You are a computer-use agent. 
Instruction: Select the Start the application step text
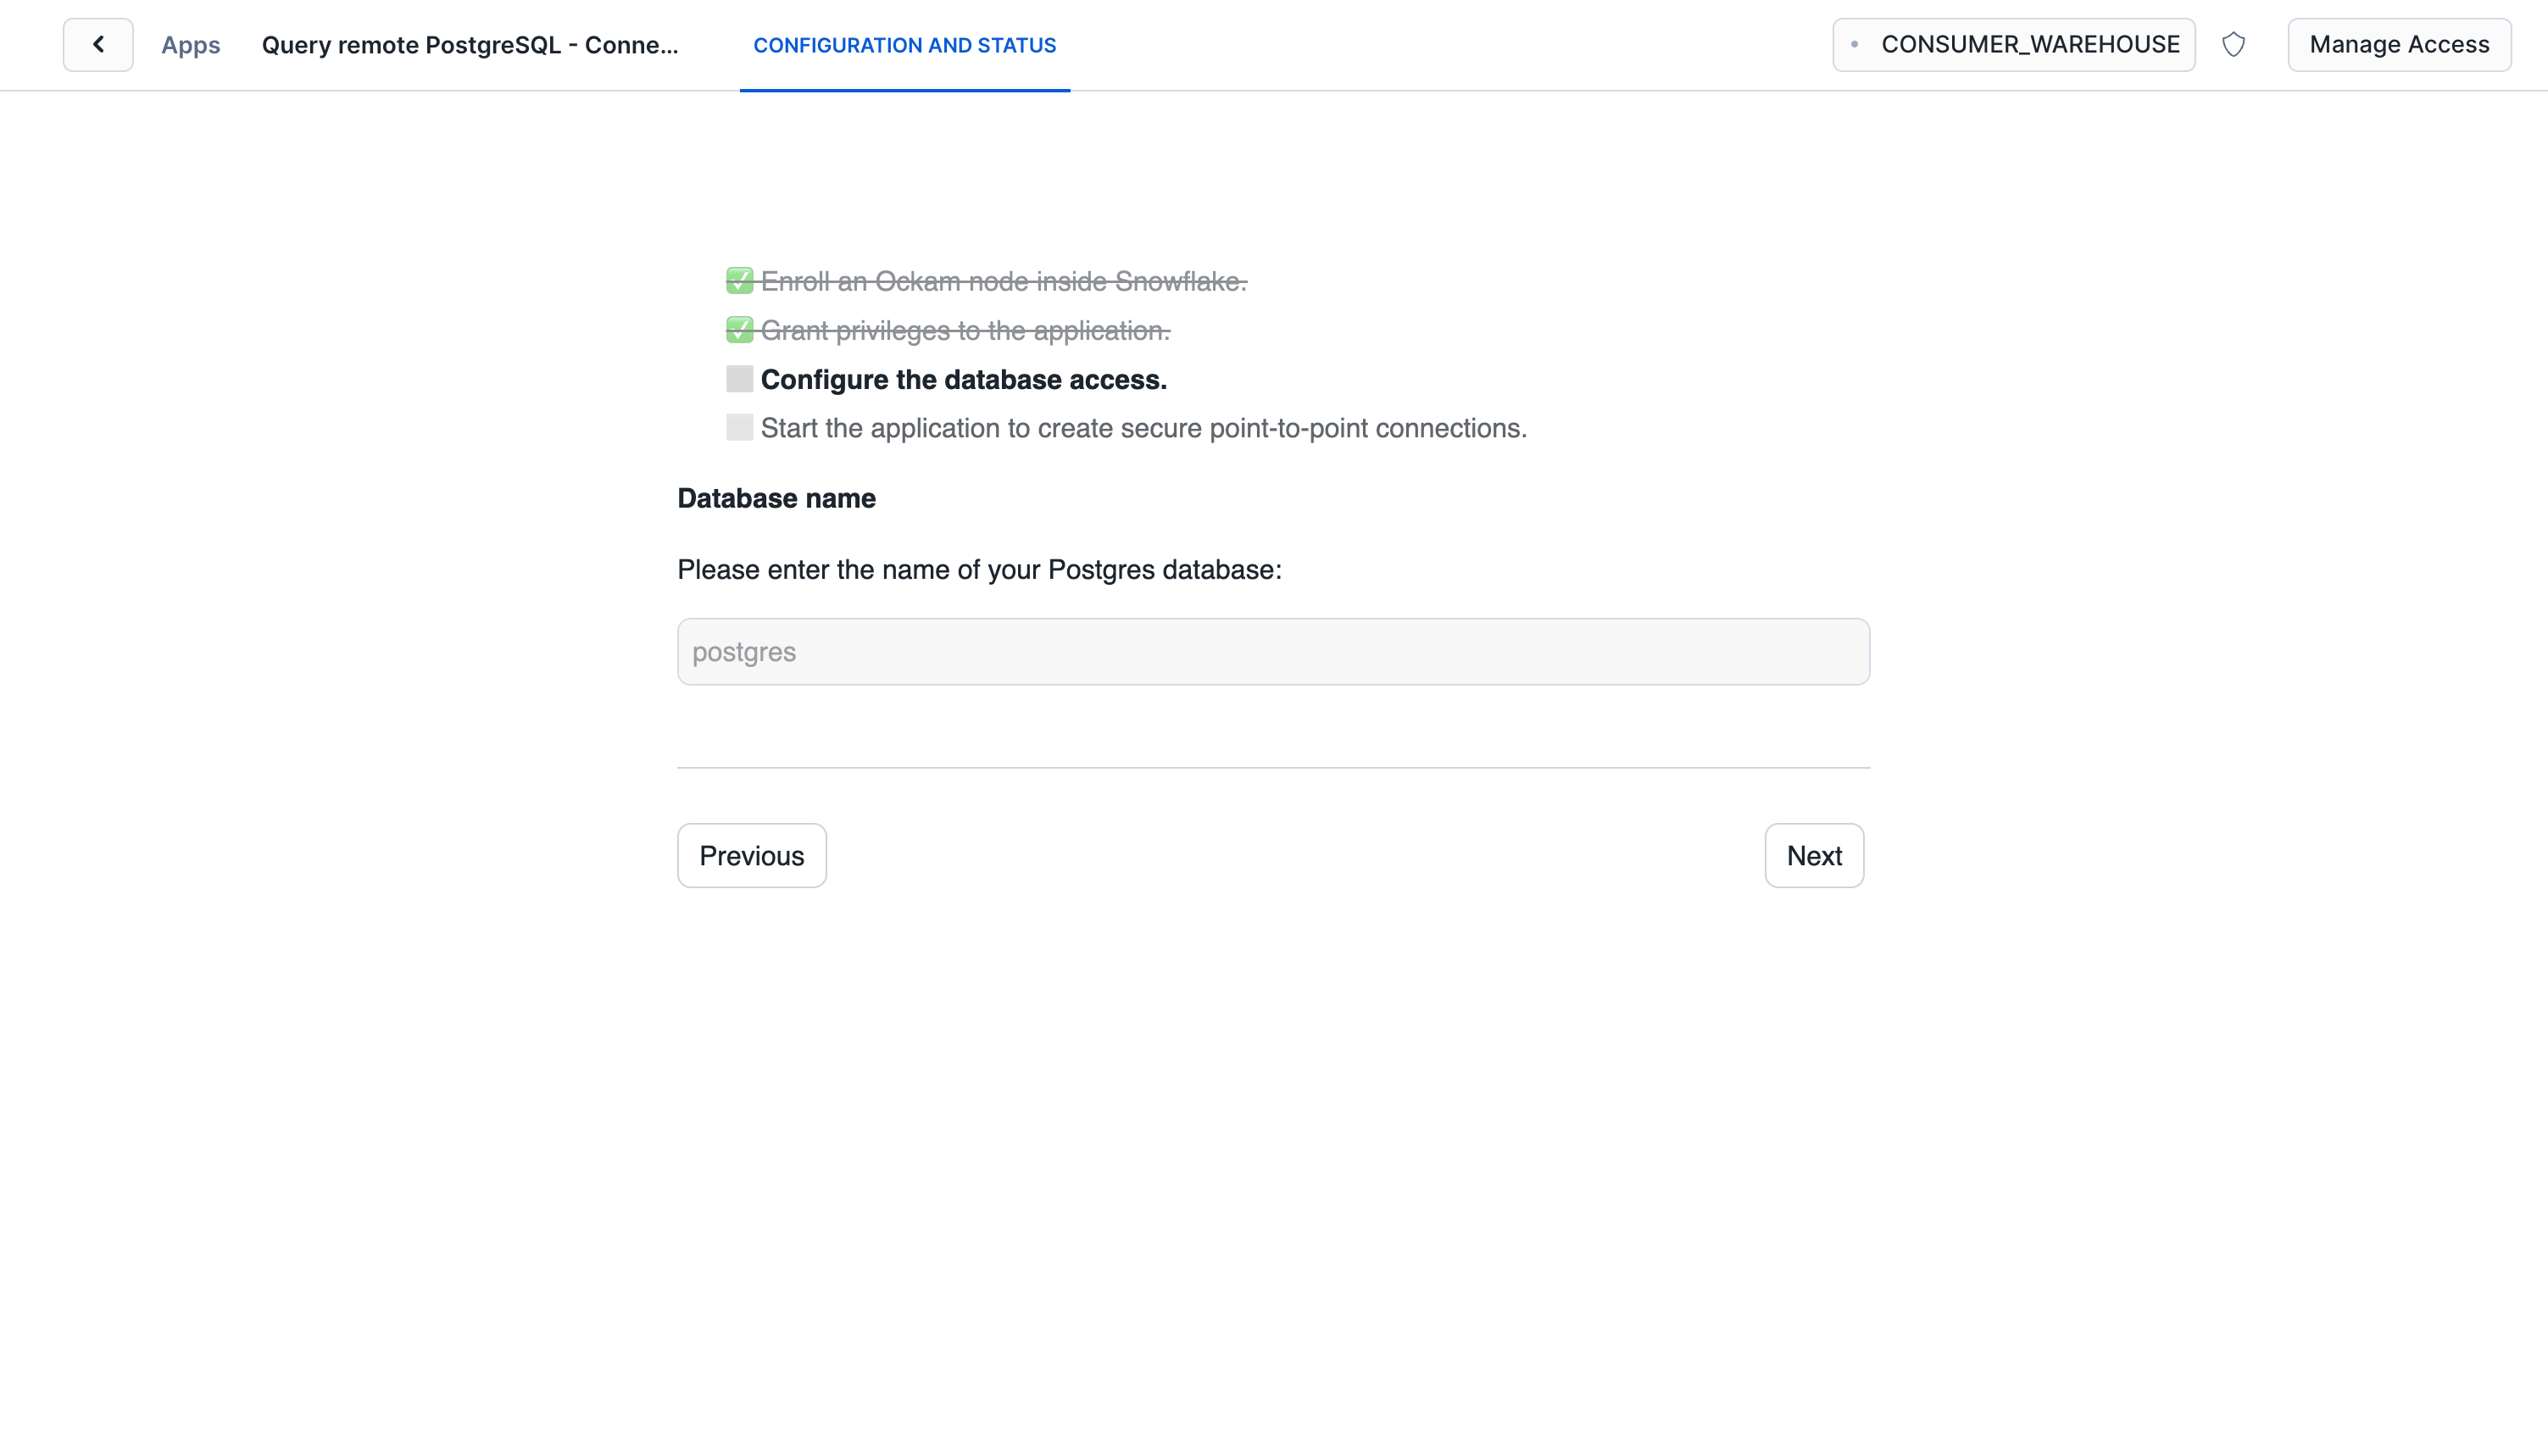tap(1143, 428)
